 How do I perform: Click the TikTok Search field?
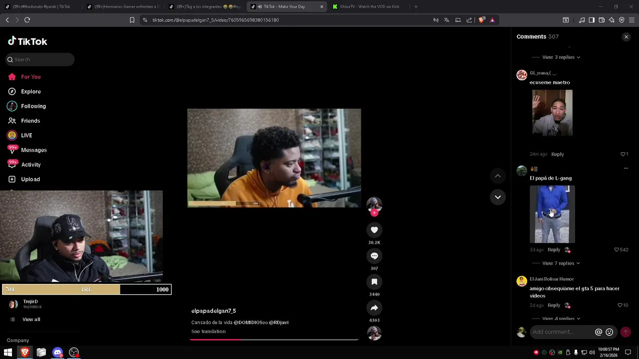[40, 59]
